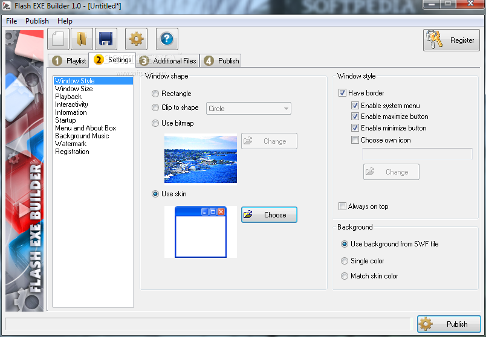Switch to the Additional Files tab
The width and height of the screenshot is (486, 337).
167,61
